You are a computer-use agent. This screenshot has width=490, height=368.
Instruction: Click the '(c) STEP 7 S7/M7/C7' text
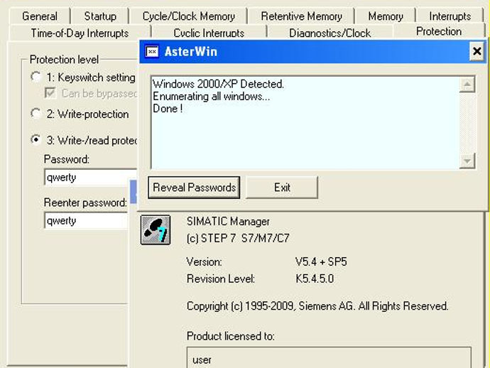point(238,238)
